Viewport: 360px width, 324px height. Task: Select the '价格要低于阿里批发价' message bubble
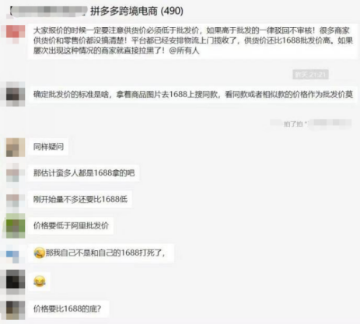pos(71,225)
